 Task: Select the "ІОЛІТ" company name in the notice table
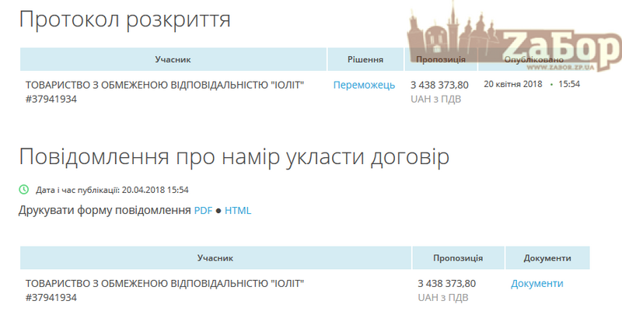coord(165,283)
